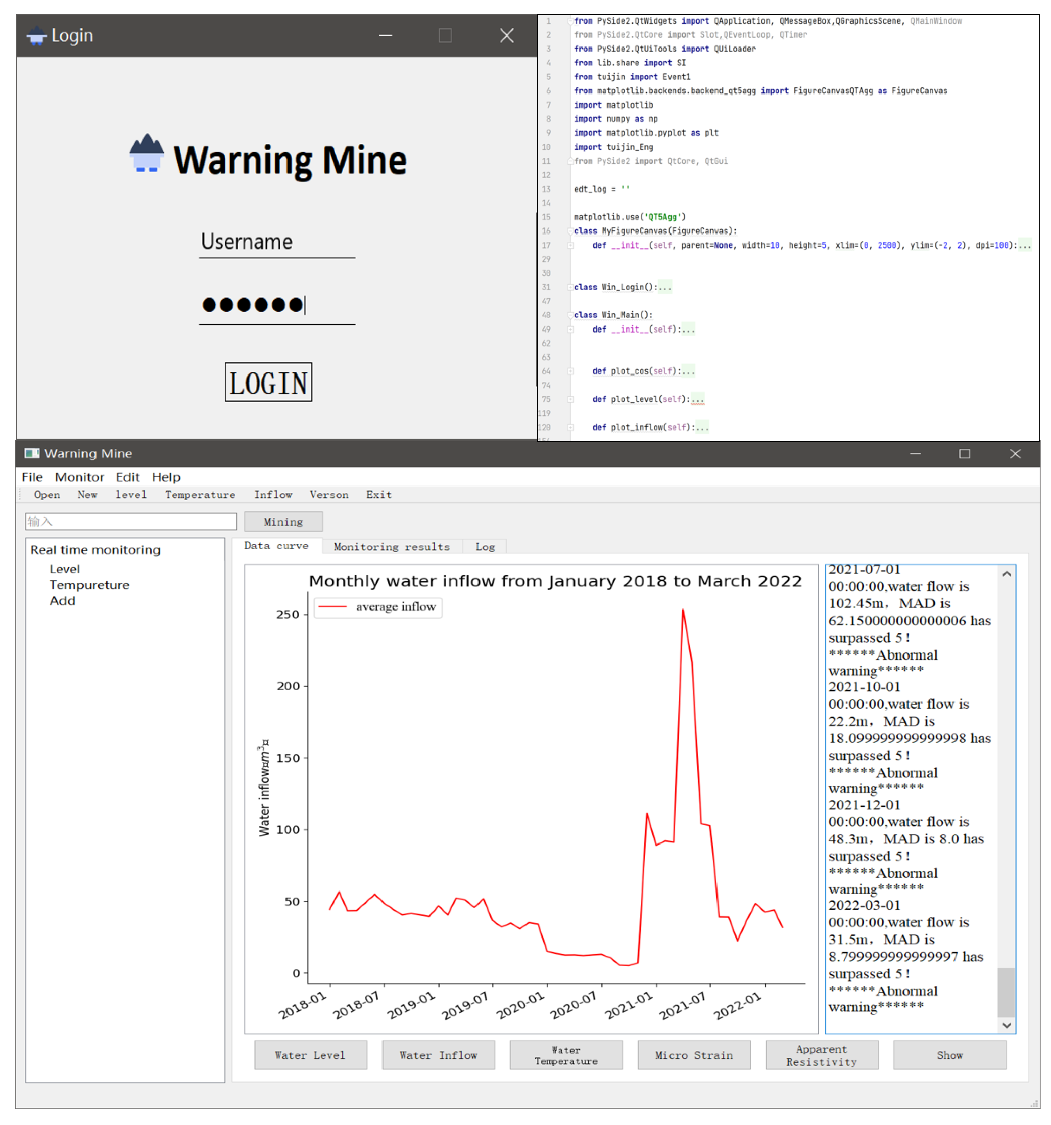This screenshot has width=1051, height=1125.
Task: Click the Water Inflow button
Action: click(x=439, y=1055)
